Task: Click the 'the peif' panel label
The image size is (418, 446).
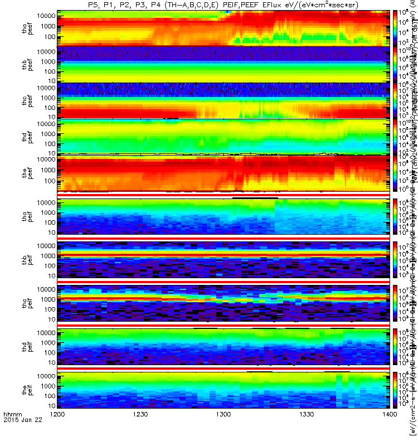Action: [27, 390]
